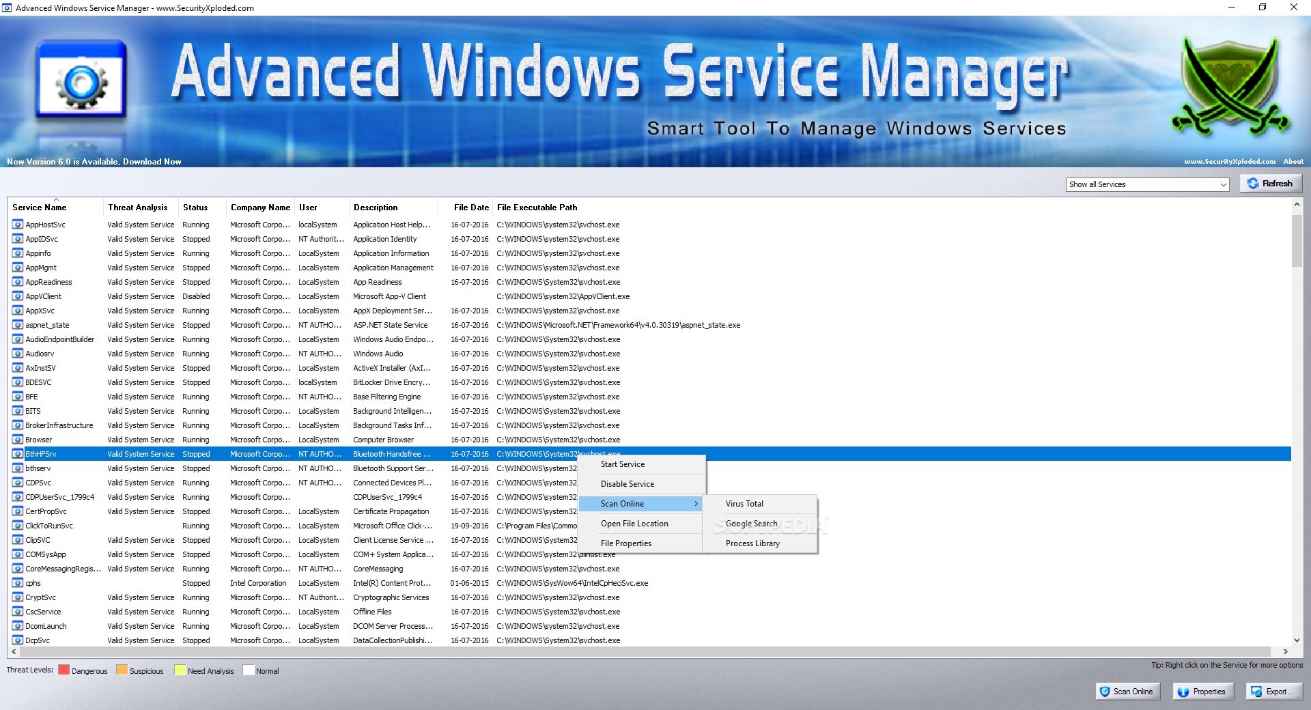Screen dimensions: 1311x710
Task: Select the CscService row name
Action: pos(43,612)
